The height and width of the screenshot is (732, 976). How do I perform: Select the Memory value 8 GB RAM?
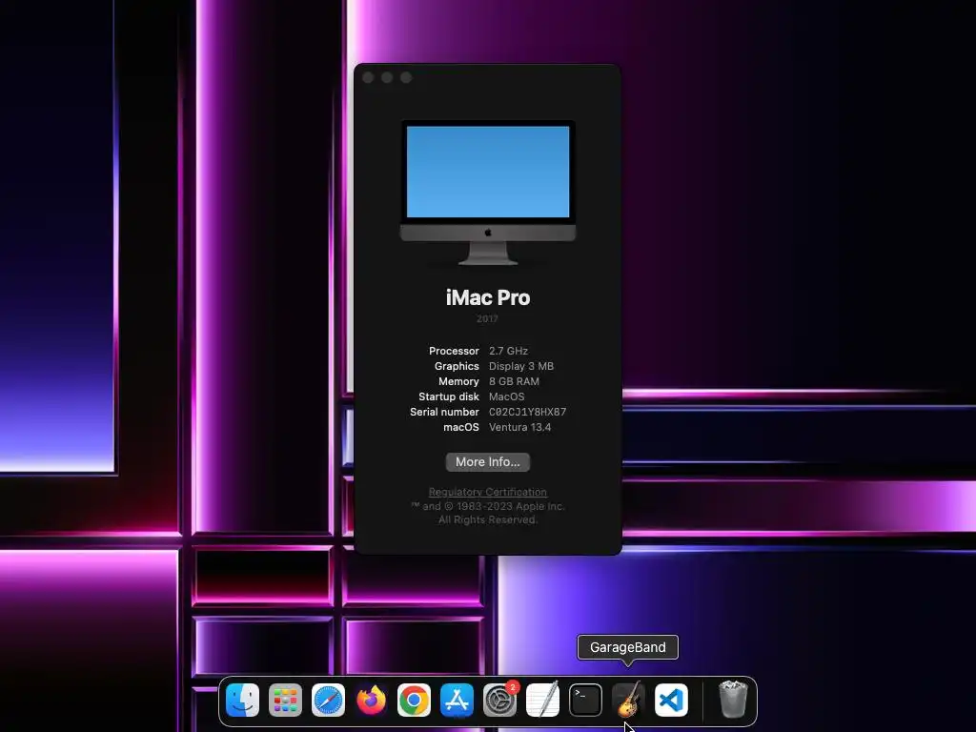[514, 381]
